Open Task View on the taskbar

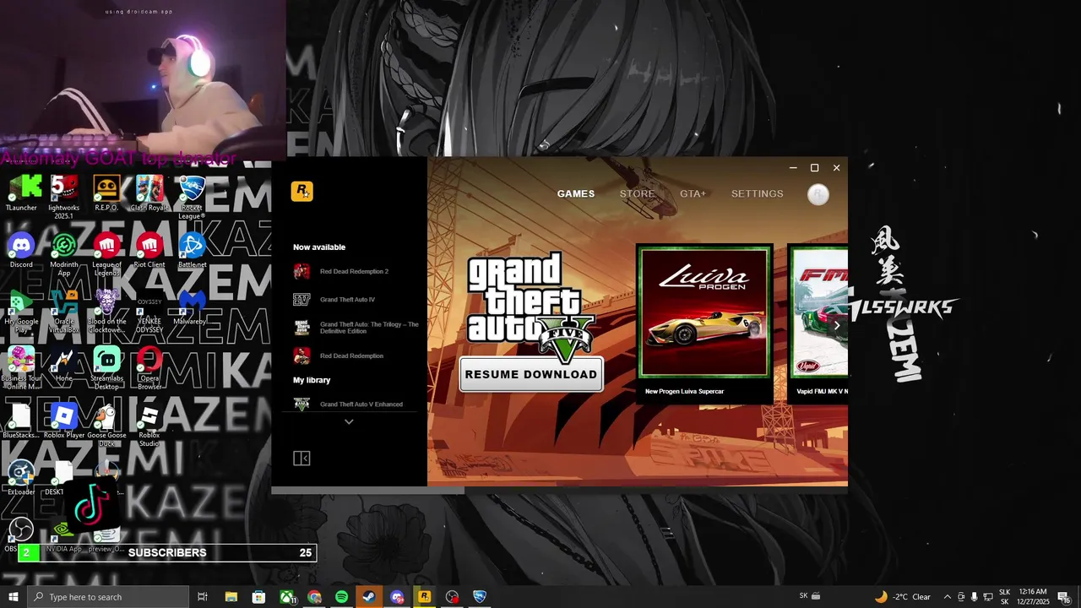click(x=203, y=597)
